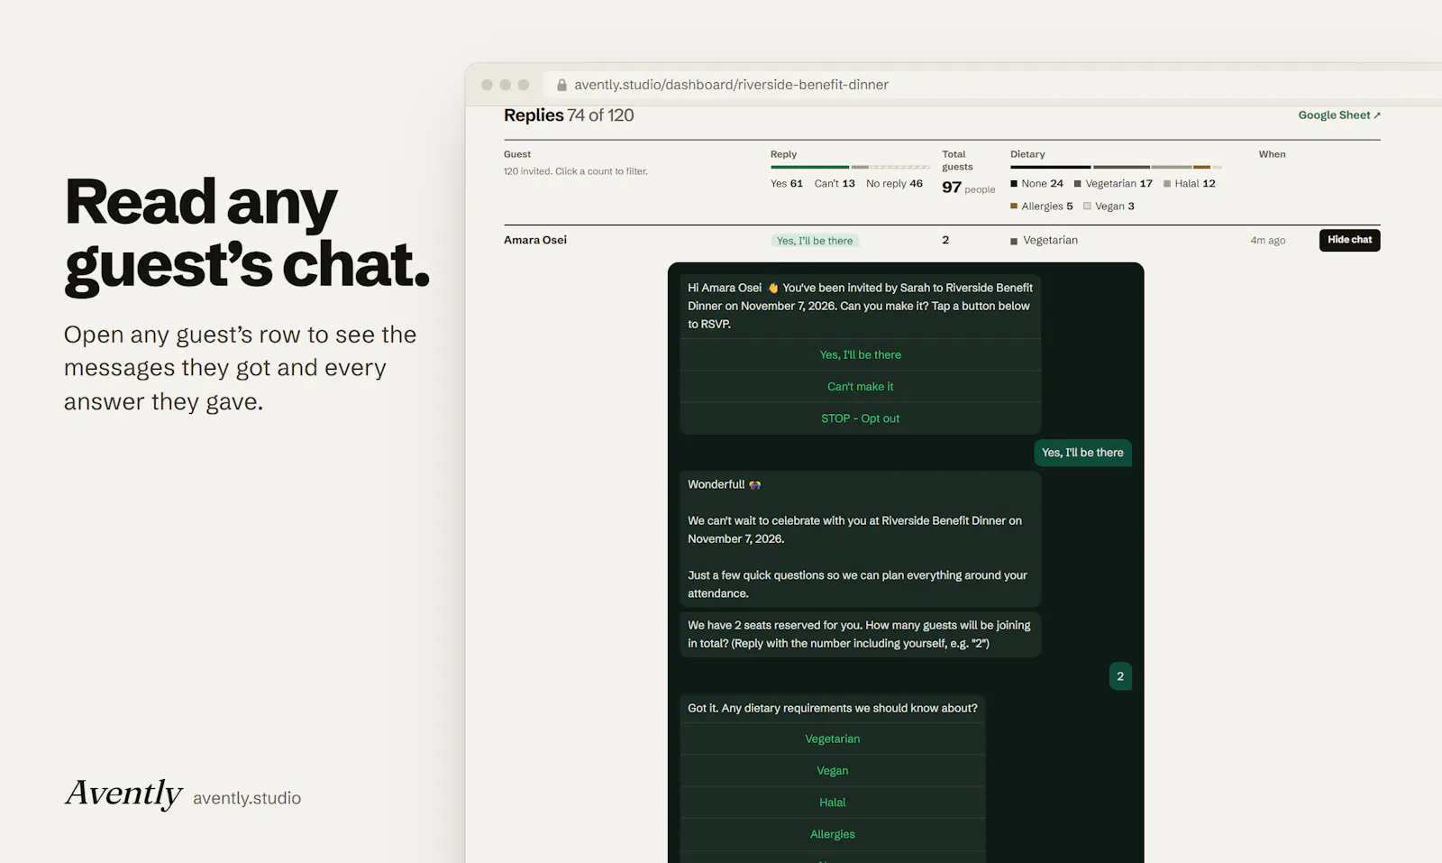Filter dietary by Halal 12
This screenshot has height=863, width=1442.
(1190, 183)
